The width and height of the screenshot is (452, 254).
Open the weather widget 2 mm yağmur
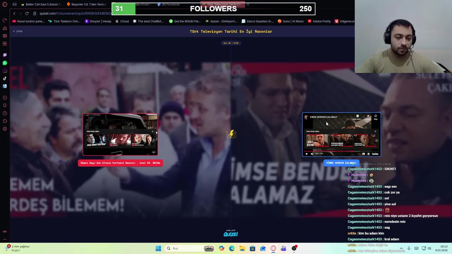(17, 248)
